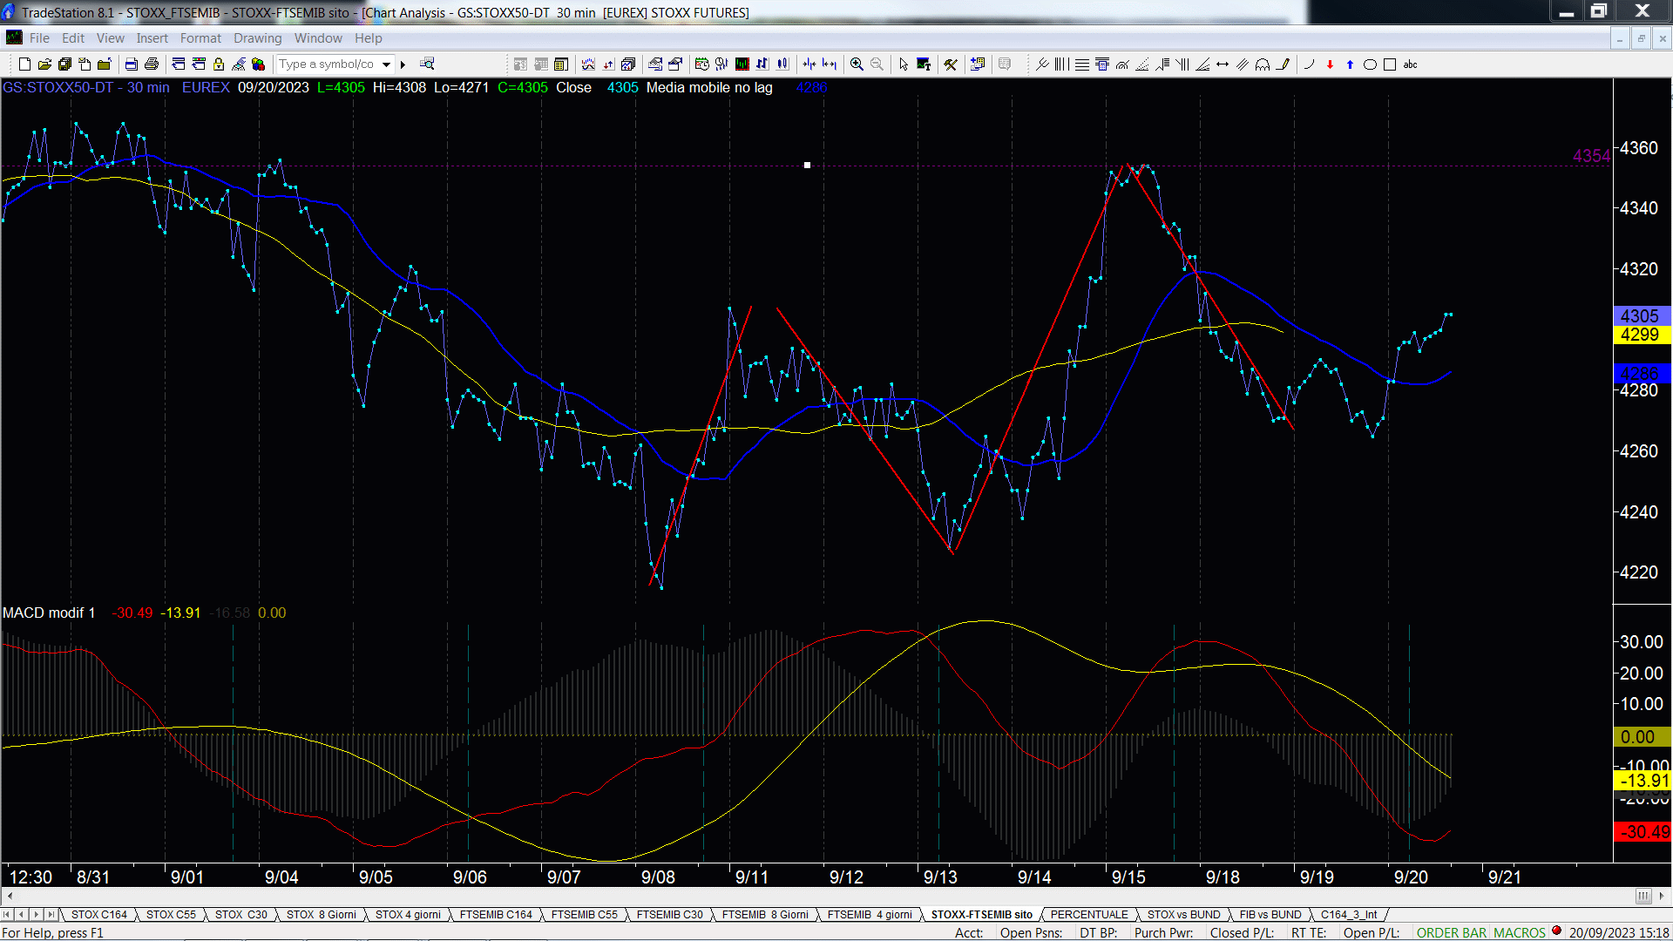Open the File menu

pos(39,38)
